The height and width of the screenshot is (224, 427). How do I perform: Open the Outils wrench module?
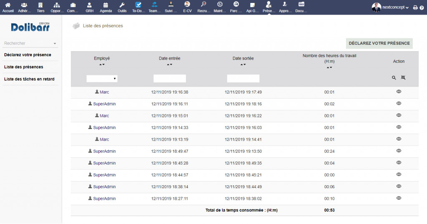click(x=122, y=7)
